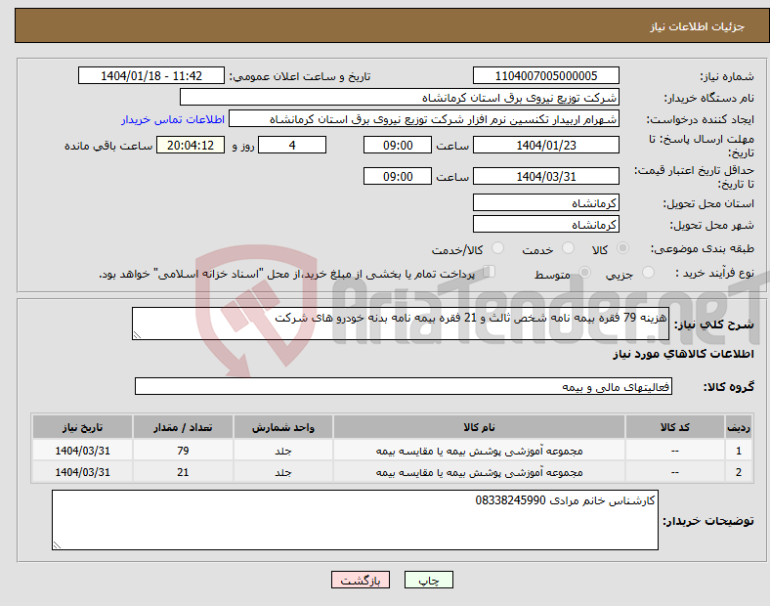
Task: Click the بازگشت (back) button
Action: pos(361,580)
